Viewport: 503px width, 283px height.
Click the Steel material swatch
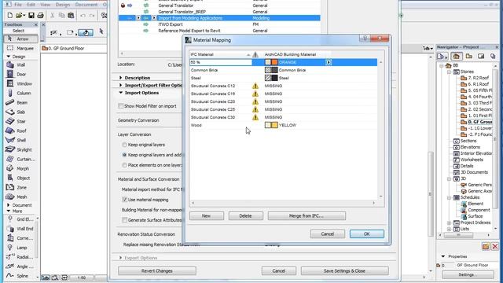tap(271, 78)
